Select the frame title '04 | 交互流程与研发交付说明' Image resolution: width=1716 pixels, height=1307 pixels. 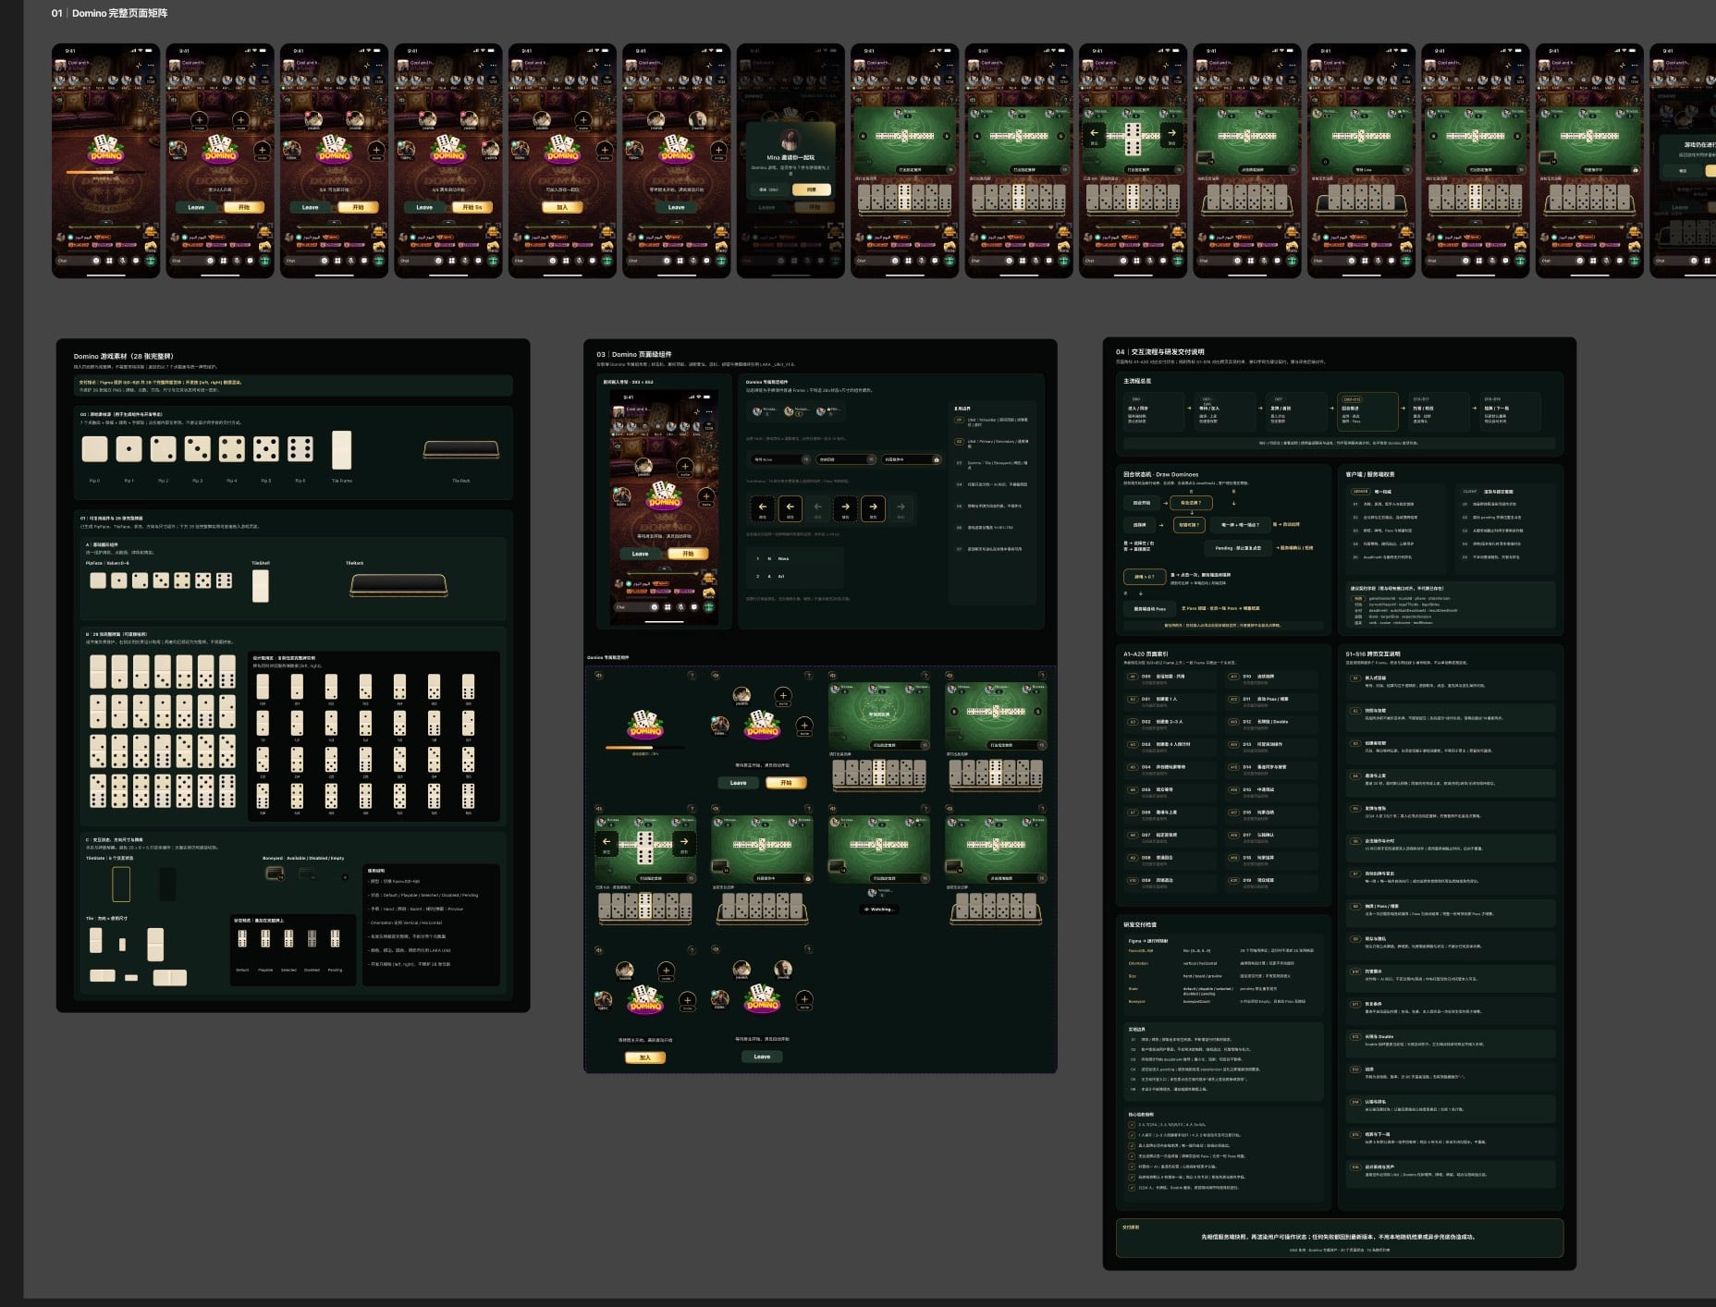[x=1160, y=352]
